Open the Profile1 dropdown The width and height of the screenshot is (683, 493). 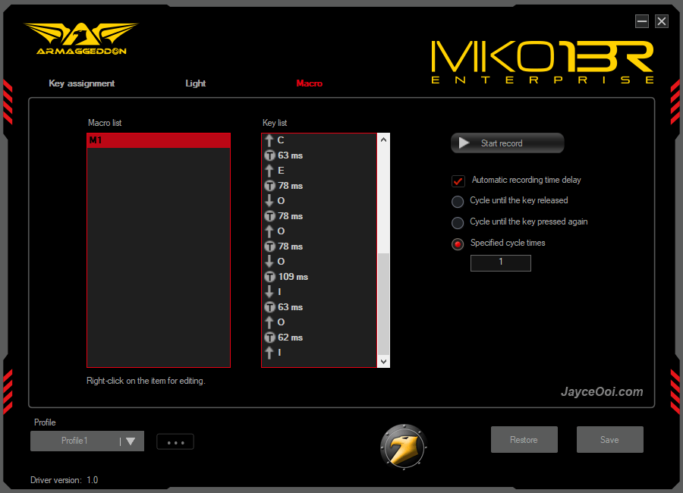pos(87,441)
